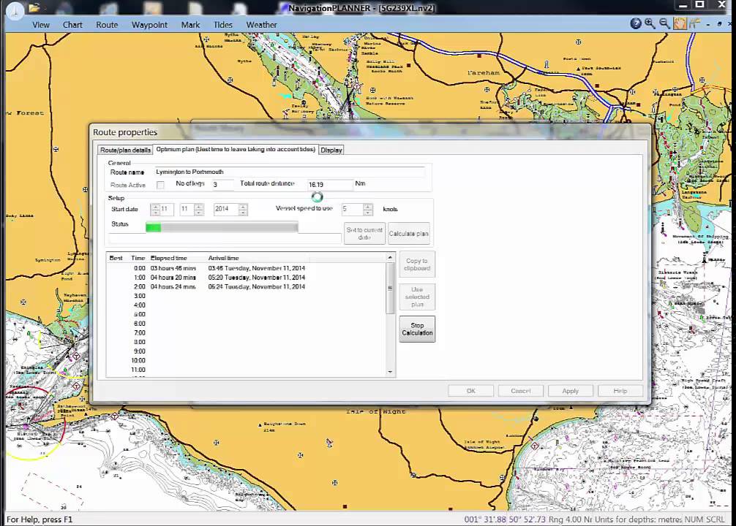Increase the start date month stepper
The height and width of the screenshot is (526, 736).
pos(198,207)
